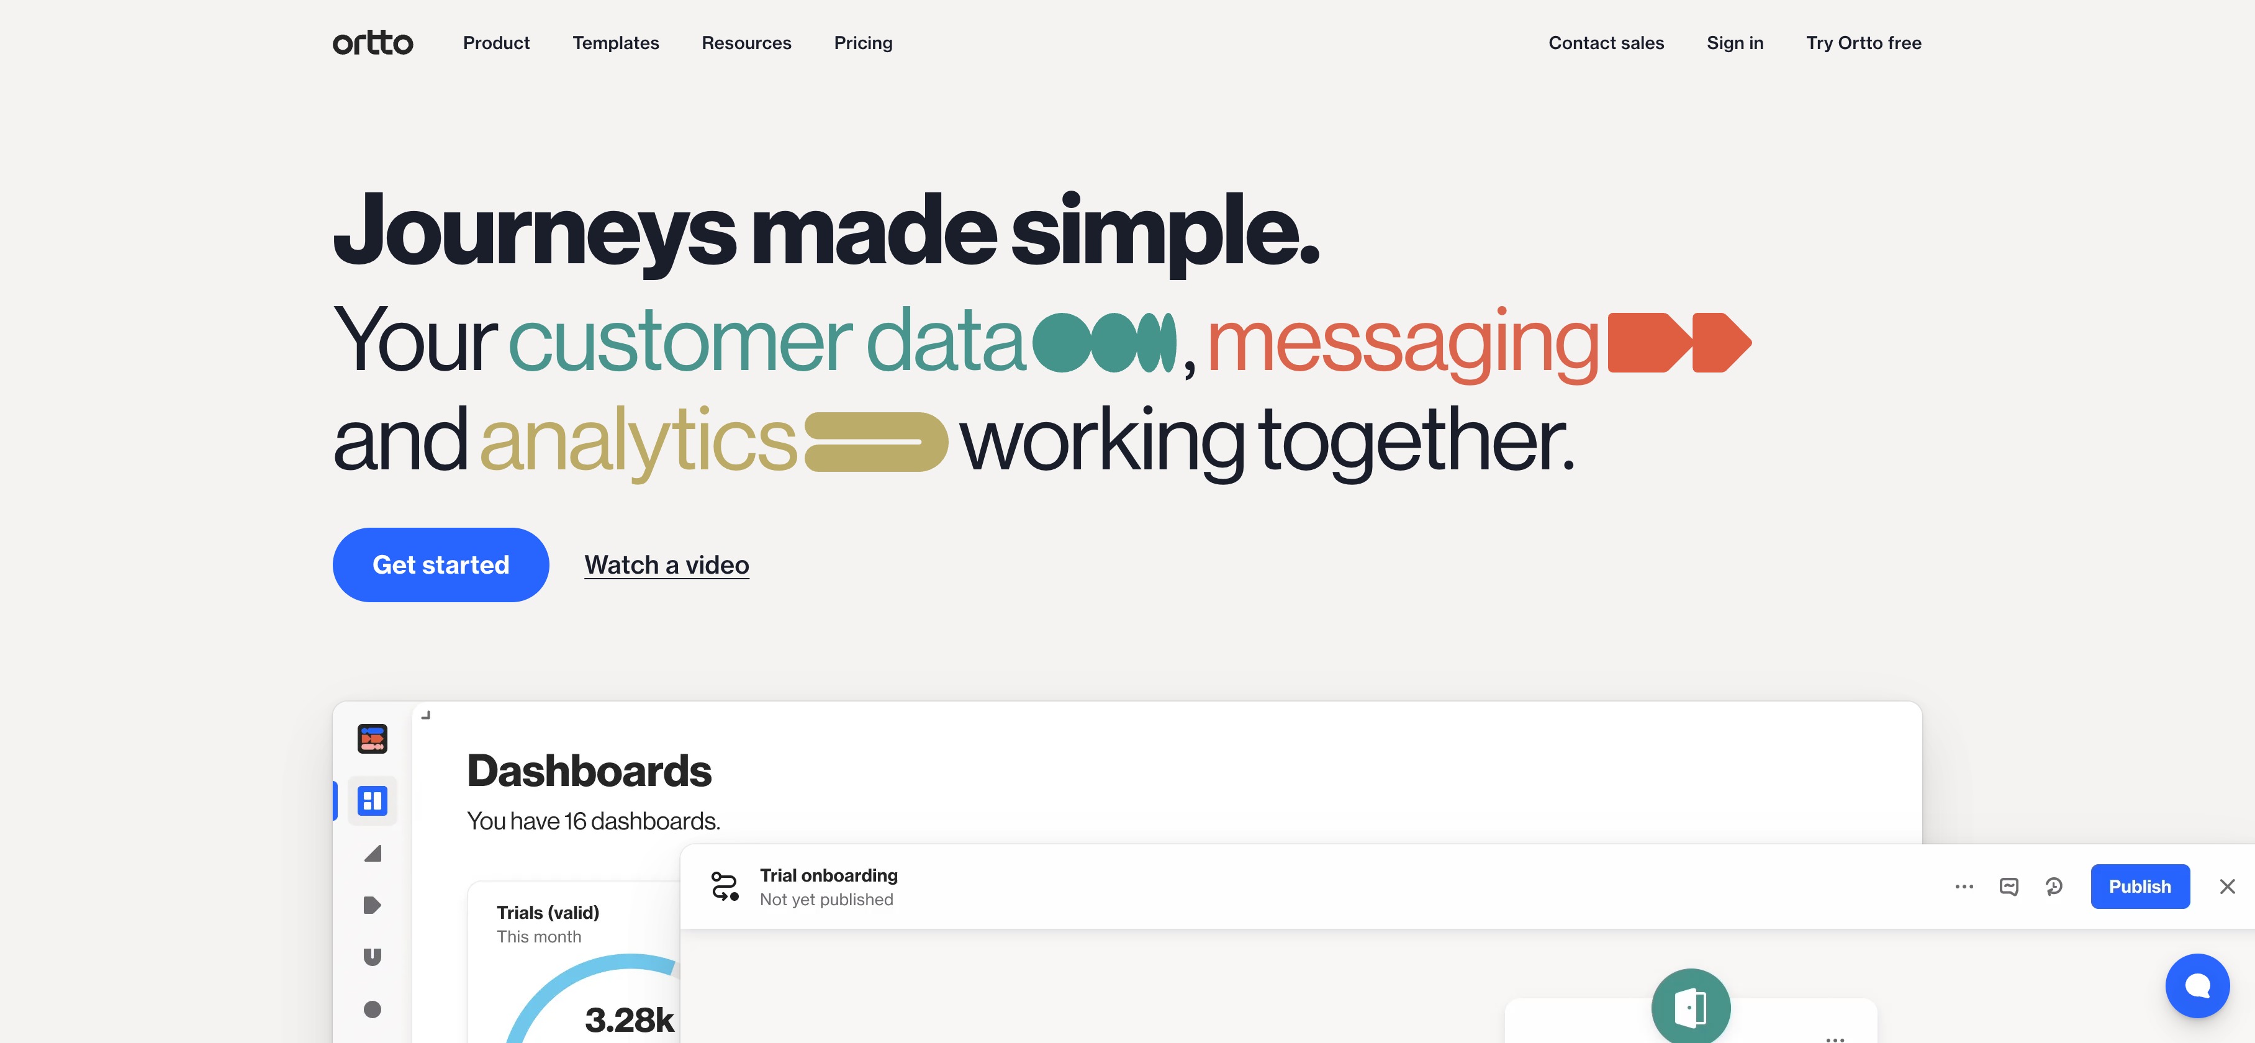
Task: Click the Try Ortto free link
Action: pyautogui.click(x=1864, y=40)
